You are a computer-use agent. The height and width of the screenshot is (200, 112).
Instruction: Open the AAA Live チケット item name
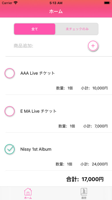pos(37,73)
